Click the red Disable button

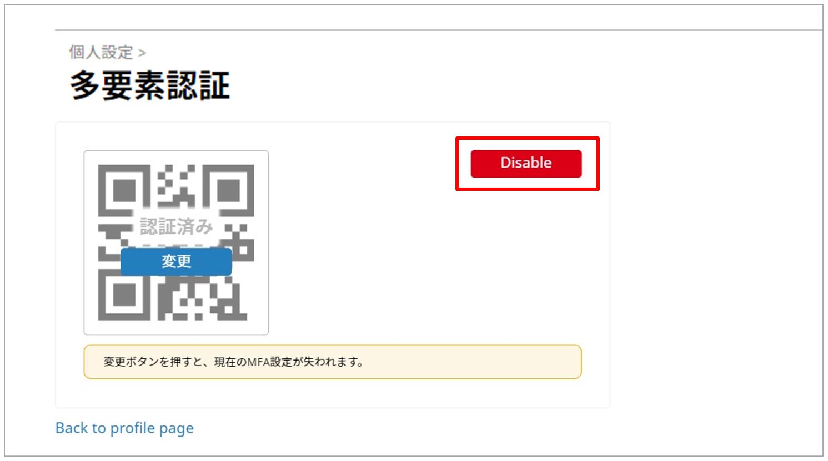526,164
